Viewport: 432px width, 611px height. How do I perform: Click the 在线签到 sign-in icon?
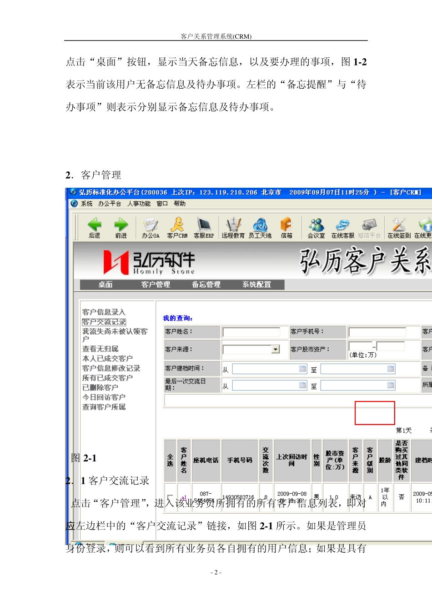[x=399, y=225]
